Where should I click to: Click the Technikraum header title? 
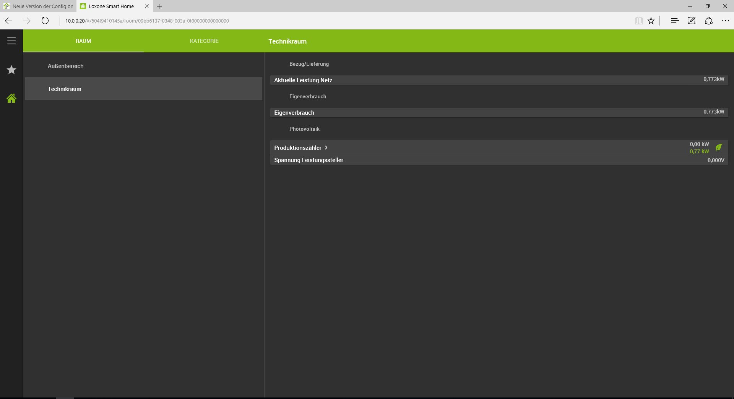[287, 41]
